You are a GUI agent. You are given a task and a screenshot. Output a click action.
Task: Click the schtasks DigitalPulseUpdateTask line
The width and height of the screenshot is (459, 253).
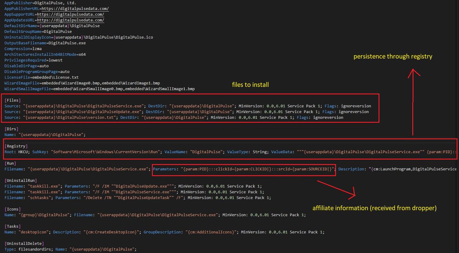coord(138,198)
